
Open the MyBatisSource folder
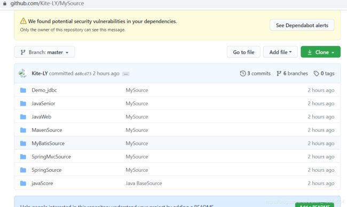coord(48,144)
